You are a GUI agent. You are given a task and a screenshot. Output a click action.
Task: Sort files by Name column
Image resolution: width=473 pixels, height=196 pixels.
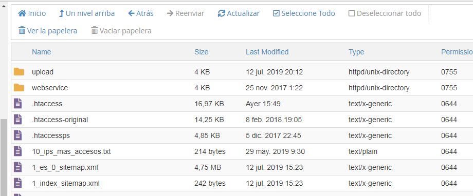41,52
